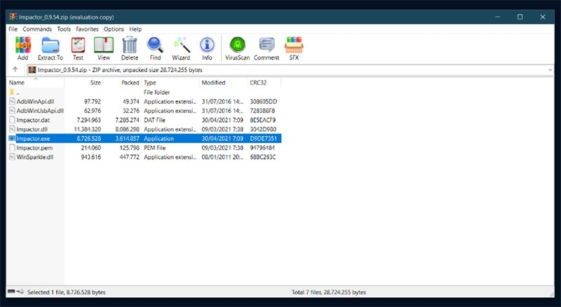Image resolution: width=561 pixels, height=307 pixels.
Task: Sort files by Type column header
Action: pyautogui.click(x=170, y=83)
